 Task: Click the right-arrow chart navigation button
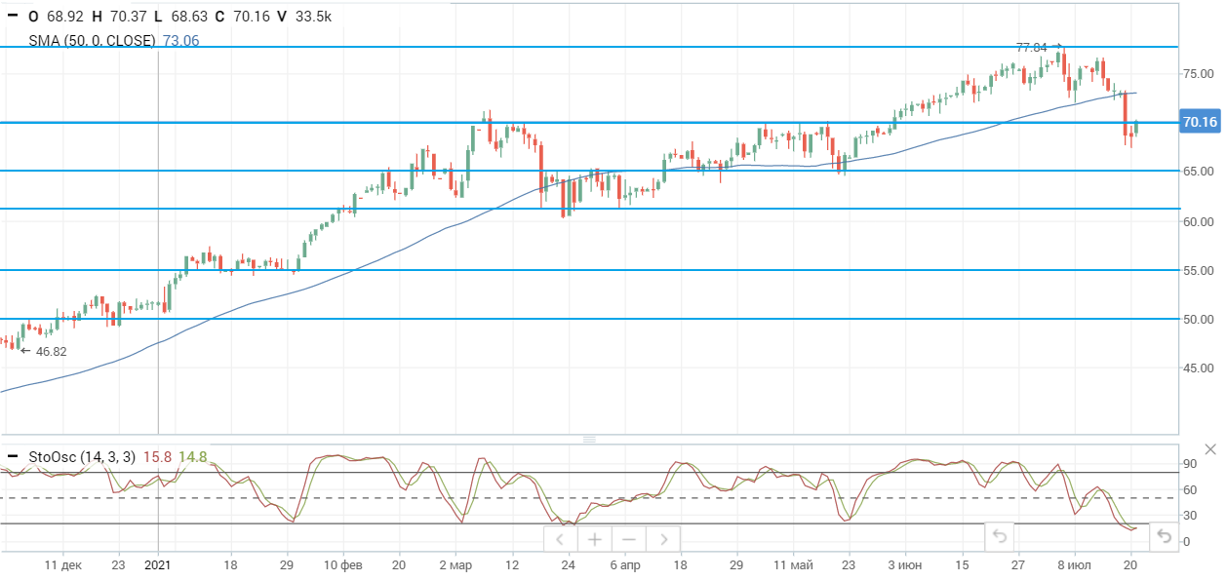coord(662,538)
